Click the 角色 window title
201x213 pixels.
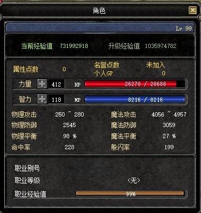(x=99, y=11)
